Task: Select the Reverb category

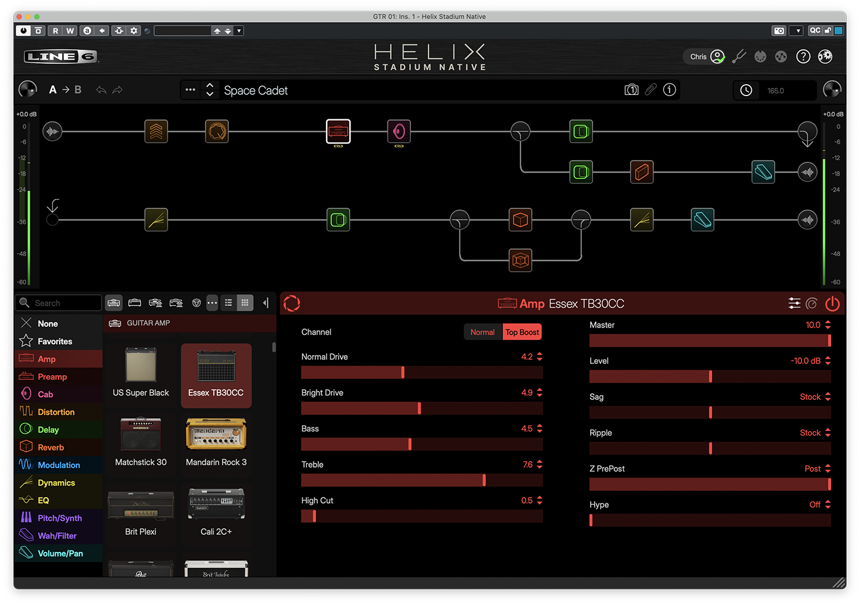Action: click(x=58, y=447)
